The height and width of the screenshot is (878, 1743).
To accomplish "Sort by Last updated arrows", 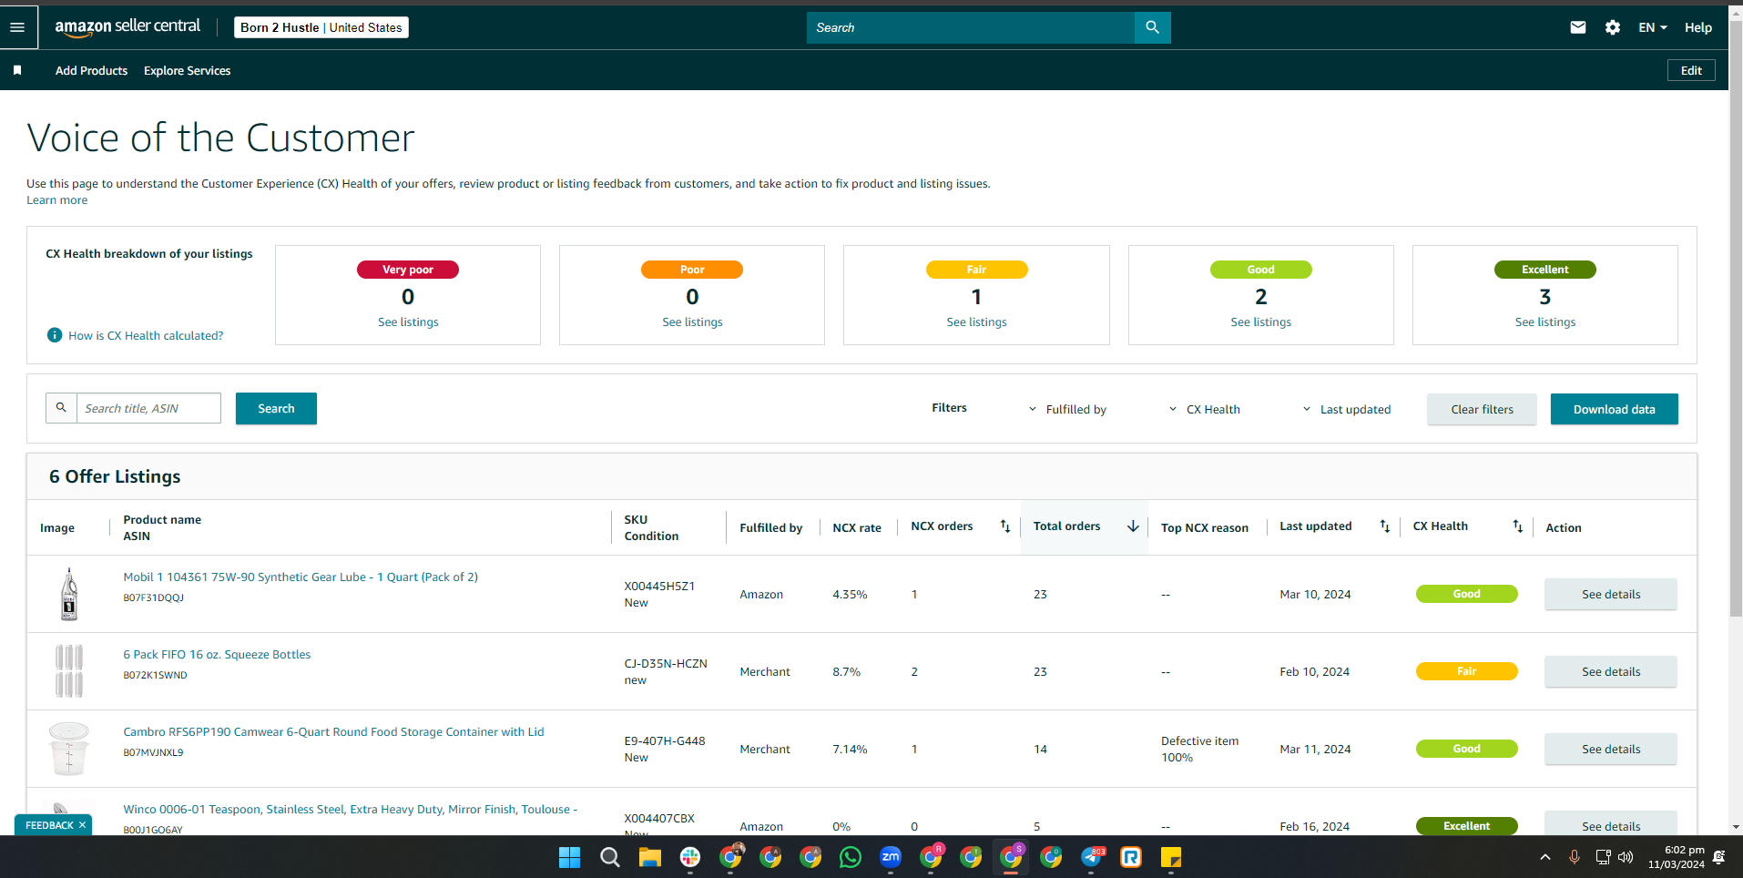I will coord(1384,526).
